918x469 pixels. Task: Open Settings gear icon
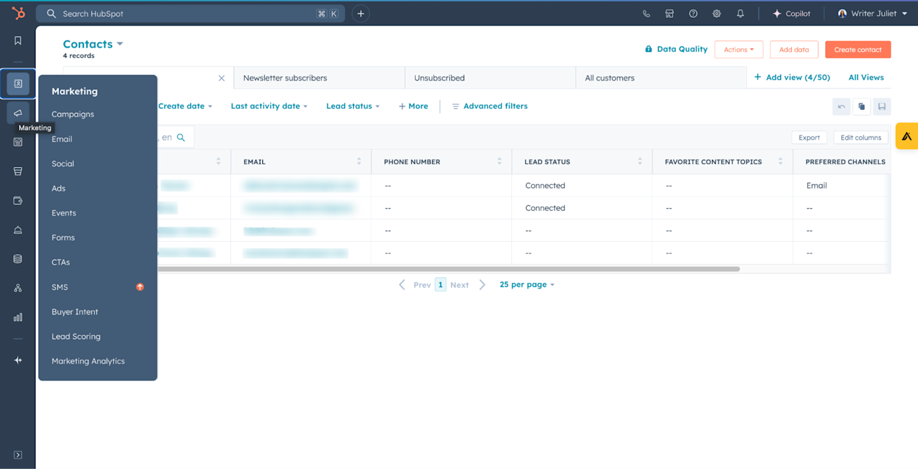click(x=717, y=13)
